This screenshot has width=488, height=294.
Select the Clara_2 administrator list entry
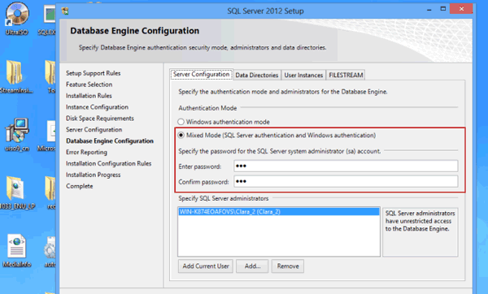point(279,212)
